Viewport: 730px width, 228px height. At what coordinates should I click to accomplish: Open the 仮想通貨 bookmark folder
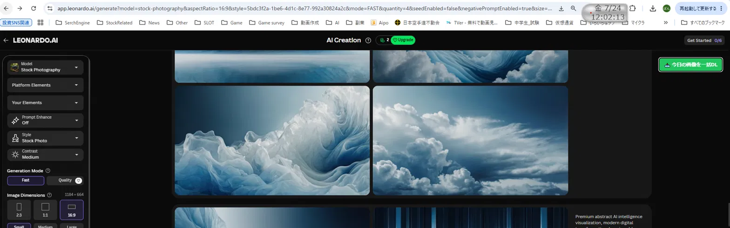(560, 22)
